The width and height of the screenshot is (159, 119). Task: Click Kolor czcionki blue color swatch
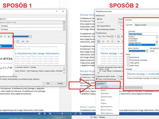137,51
